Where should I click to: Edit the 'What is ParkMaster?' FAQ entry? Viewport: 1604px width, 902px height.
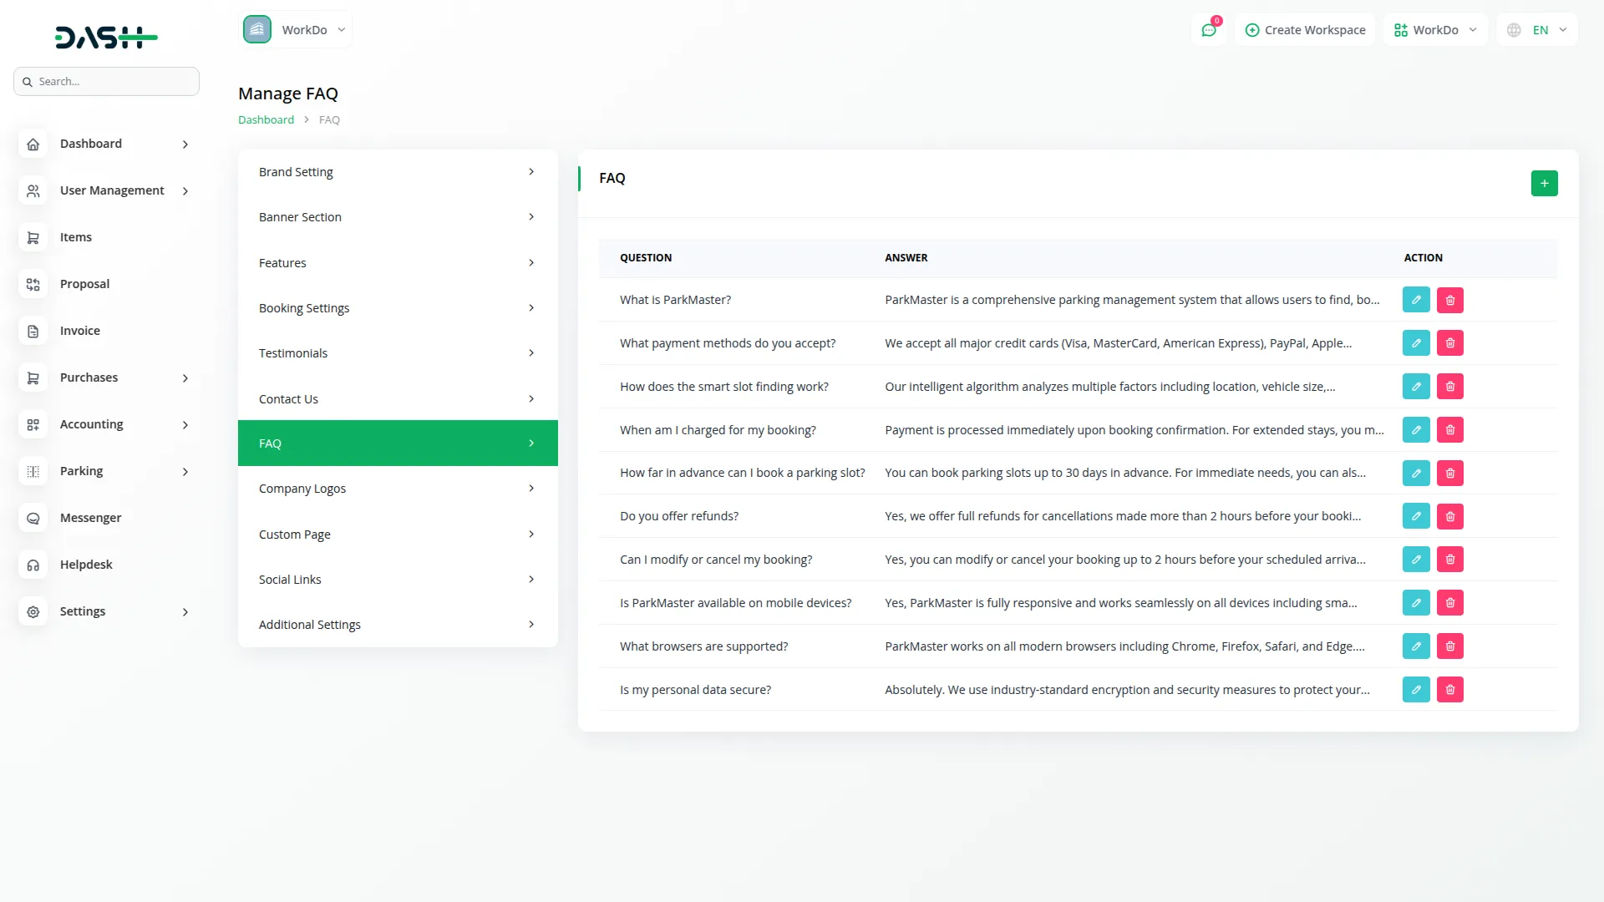pos(1416,300)
